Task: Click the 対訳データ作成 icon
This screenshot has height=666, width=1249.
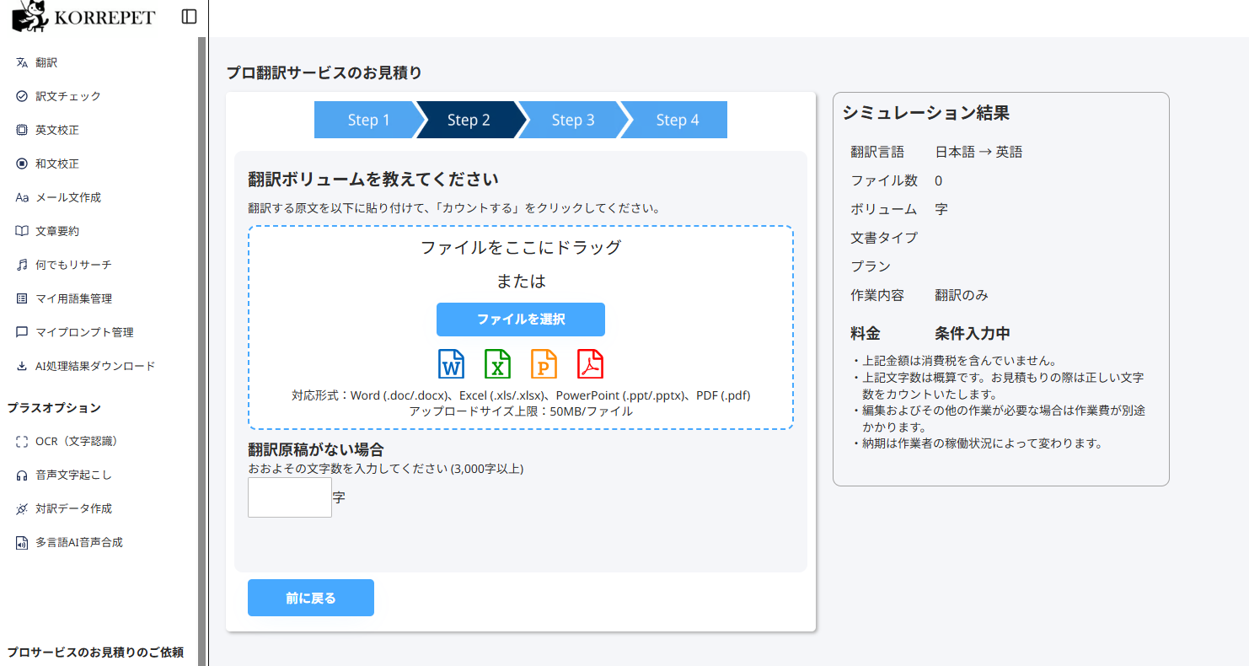Action: coord(22,508)
